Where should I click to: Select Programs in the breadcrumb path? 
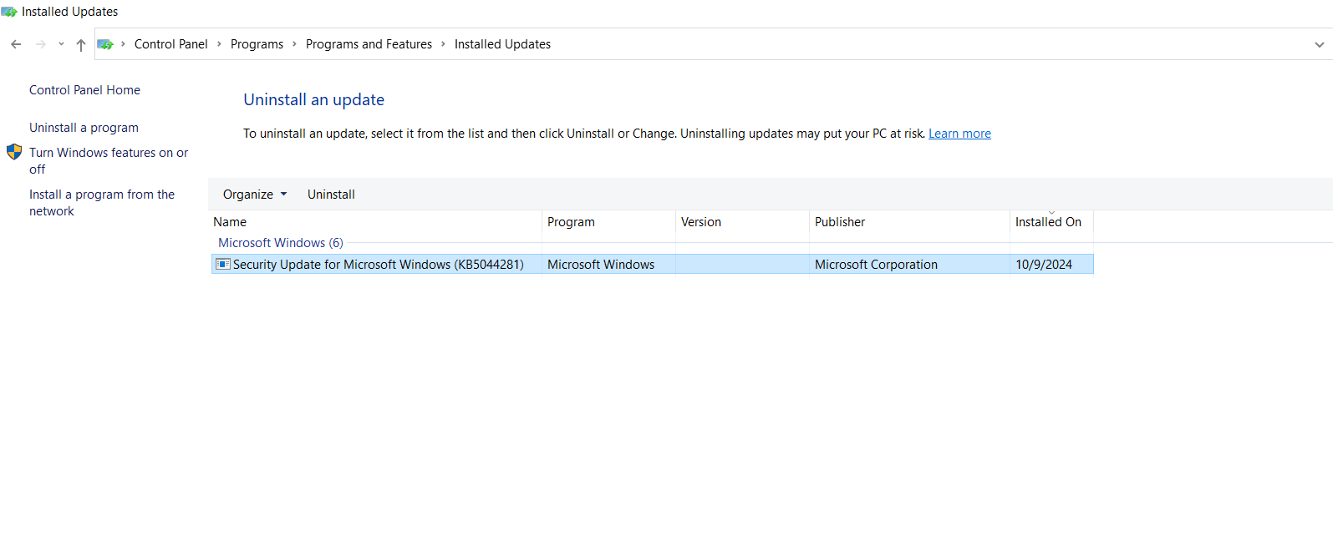point(257,44)
